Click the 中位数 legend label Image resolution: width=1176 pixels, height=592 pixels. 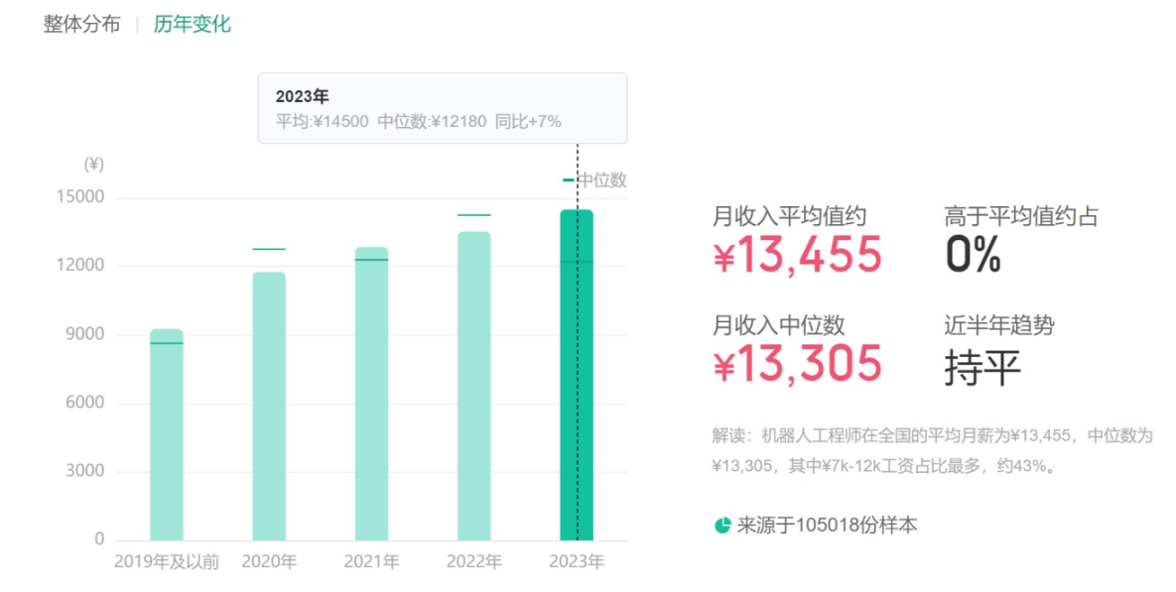click(601, 179)
